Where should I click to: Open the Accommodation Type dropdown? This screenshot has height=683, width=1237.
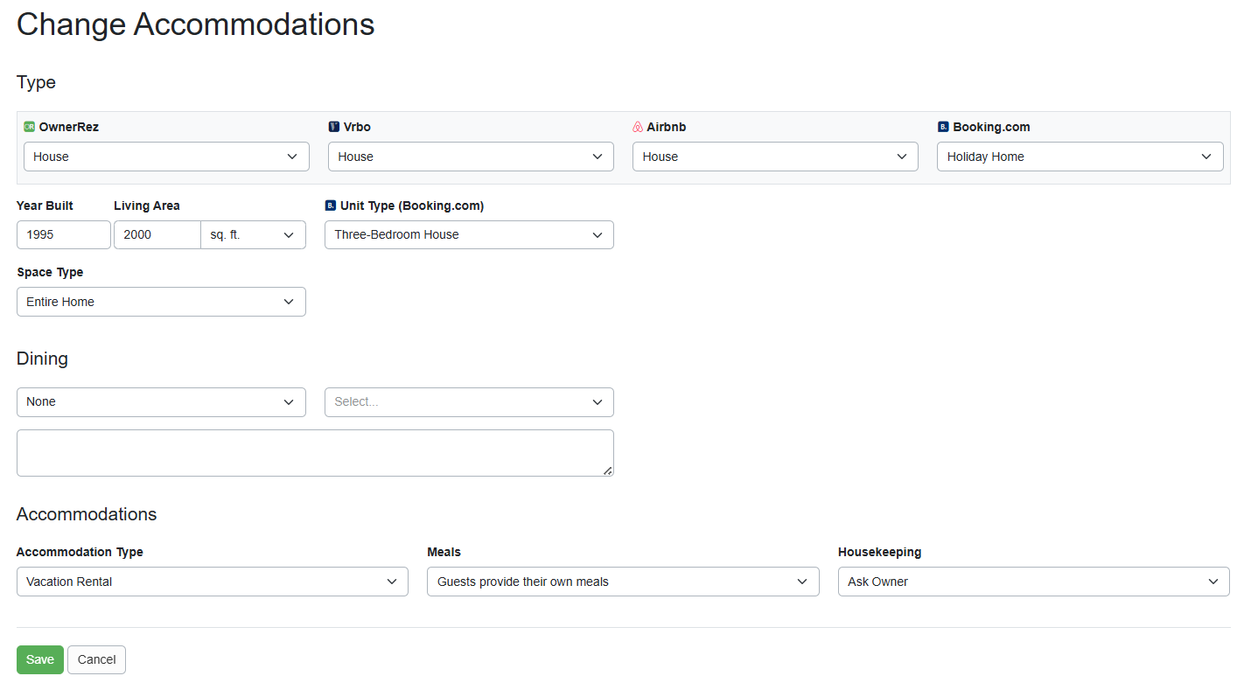213,582
